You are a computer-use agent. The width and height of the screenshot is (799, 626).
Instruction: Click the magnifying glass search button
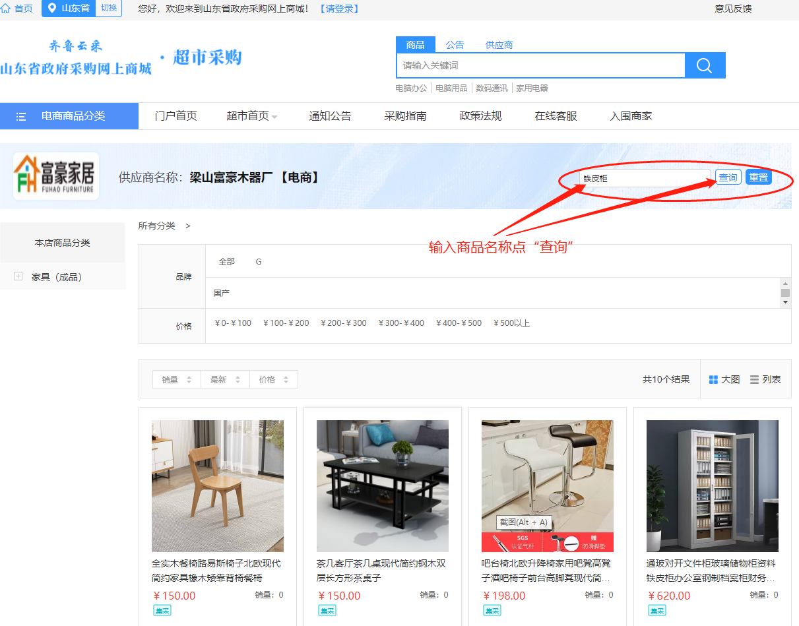705,65
